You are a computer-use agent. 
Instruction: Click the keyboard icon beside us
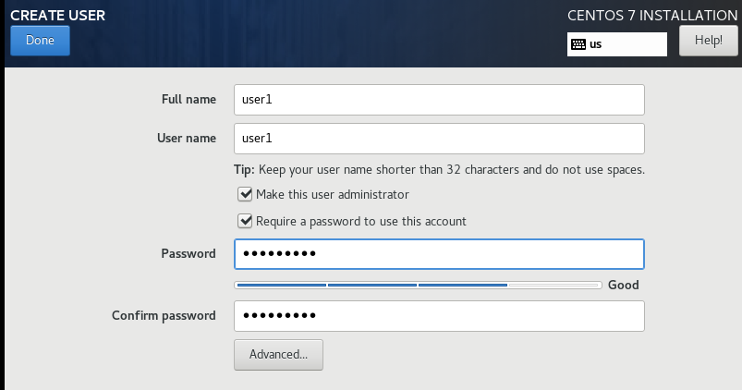(578, 44)
